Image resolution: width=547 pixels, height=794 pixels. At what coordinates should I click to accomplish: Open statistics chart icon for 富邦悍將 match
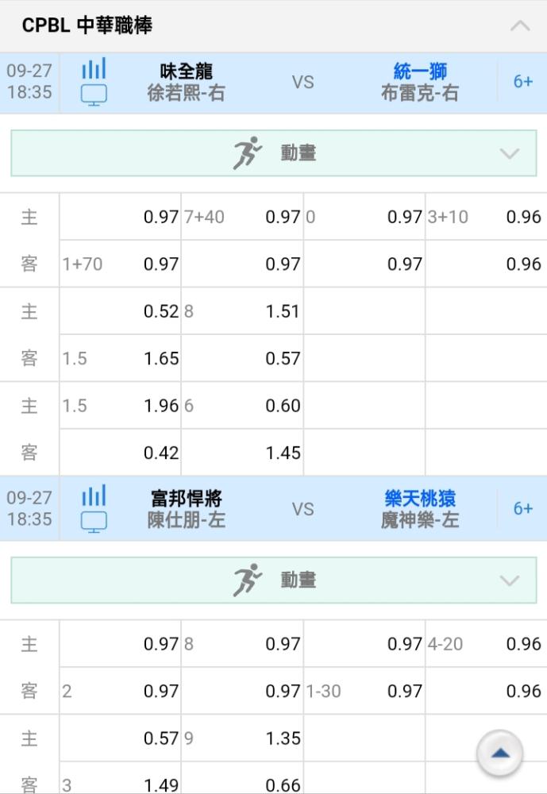click(x=94, y=495)
